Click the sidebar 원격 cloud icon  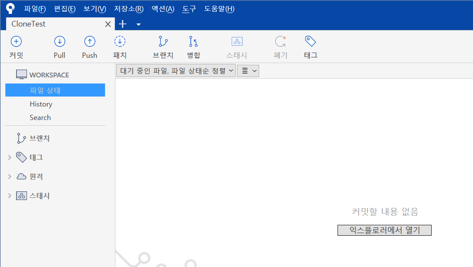tap(21, 177)
